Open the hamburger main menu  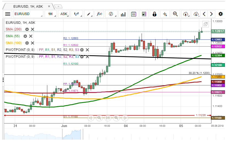pyautogui.click(x=8, y=14)
